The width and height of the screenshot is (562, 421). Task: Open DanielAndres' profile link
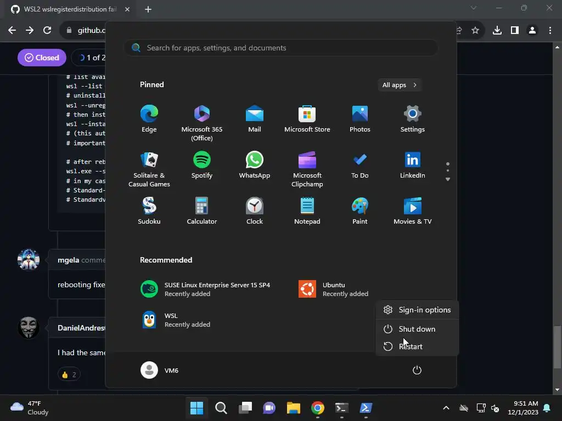tap(81, 328)
